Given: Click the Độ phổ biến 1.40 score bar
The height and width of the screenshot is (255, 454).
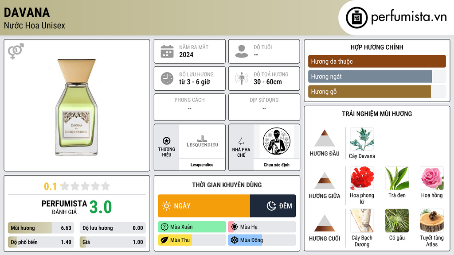Looking at the screenshot, I should click(x=41, y=242).
